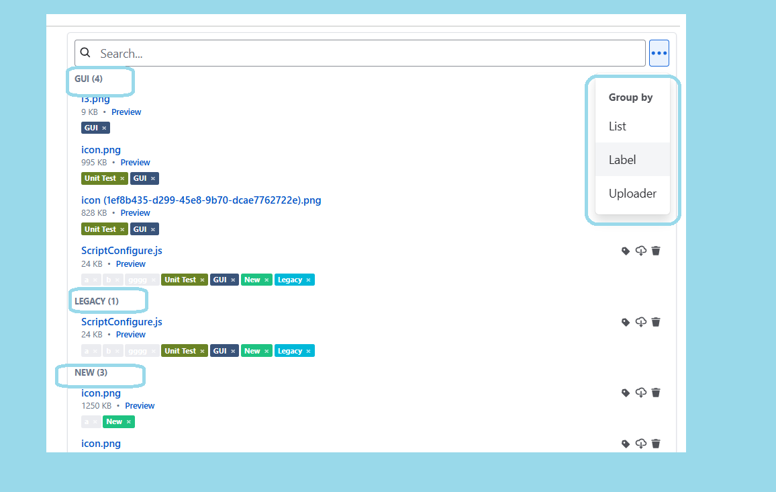Download ScriptConfigure.js in the LEGACY group

pyautogui.click(x=641, y=322)
